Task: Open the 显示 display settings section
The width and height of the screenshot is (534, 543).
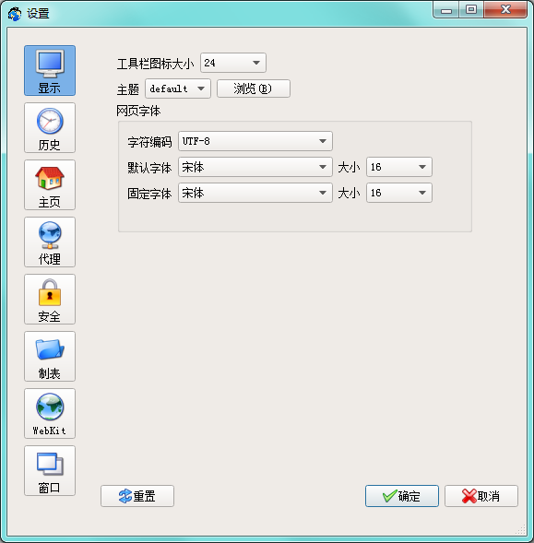Action: pyautogui.click(x=50, y=71)
